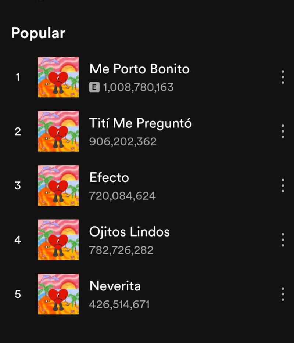Click explicit E badge on Me Porto Bonito

pyautogui.click(x=94, y=87)
